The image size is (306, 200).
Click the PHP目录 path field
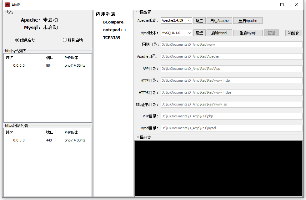(x=231, y=116)
